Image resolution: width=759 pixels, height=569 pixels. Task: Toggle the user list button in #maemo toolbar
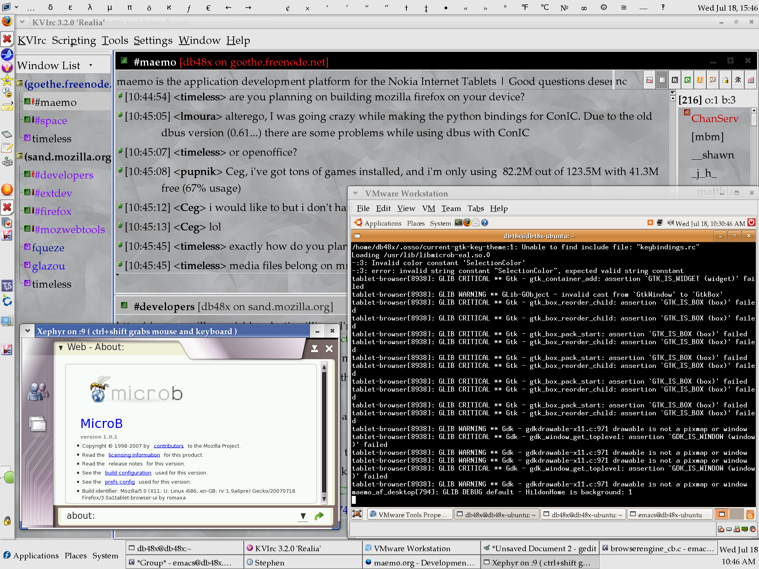click(x=662, y=80)
